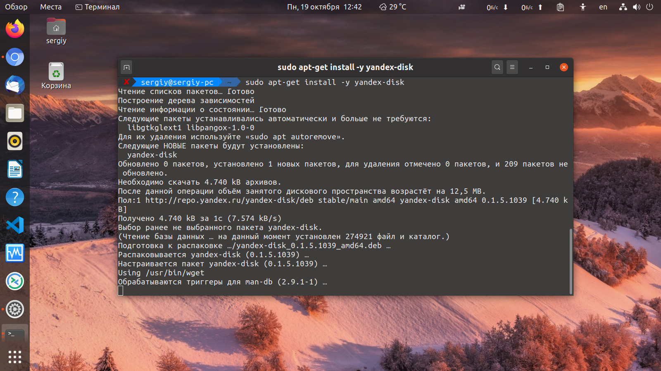The width and height of the screenshot is (661, 371).
Task: Open the network status icon in top bar
Action: pyautogui.click(x=623, y=7)
